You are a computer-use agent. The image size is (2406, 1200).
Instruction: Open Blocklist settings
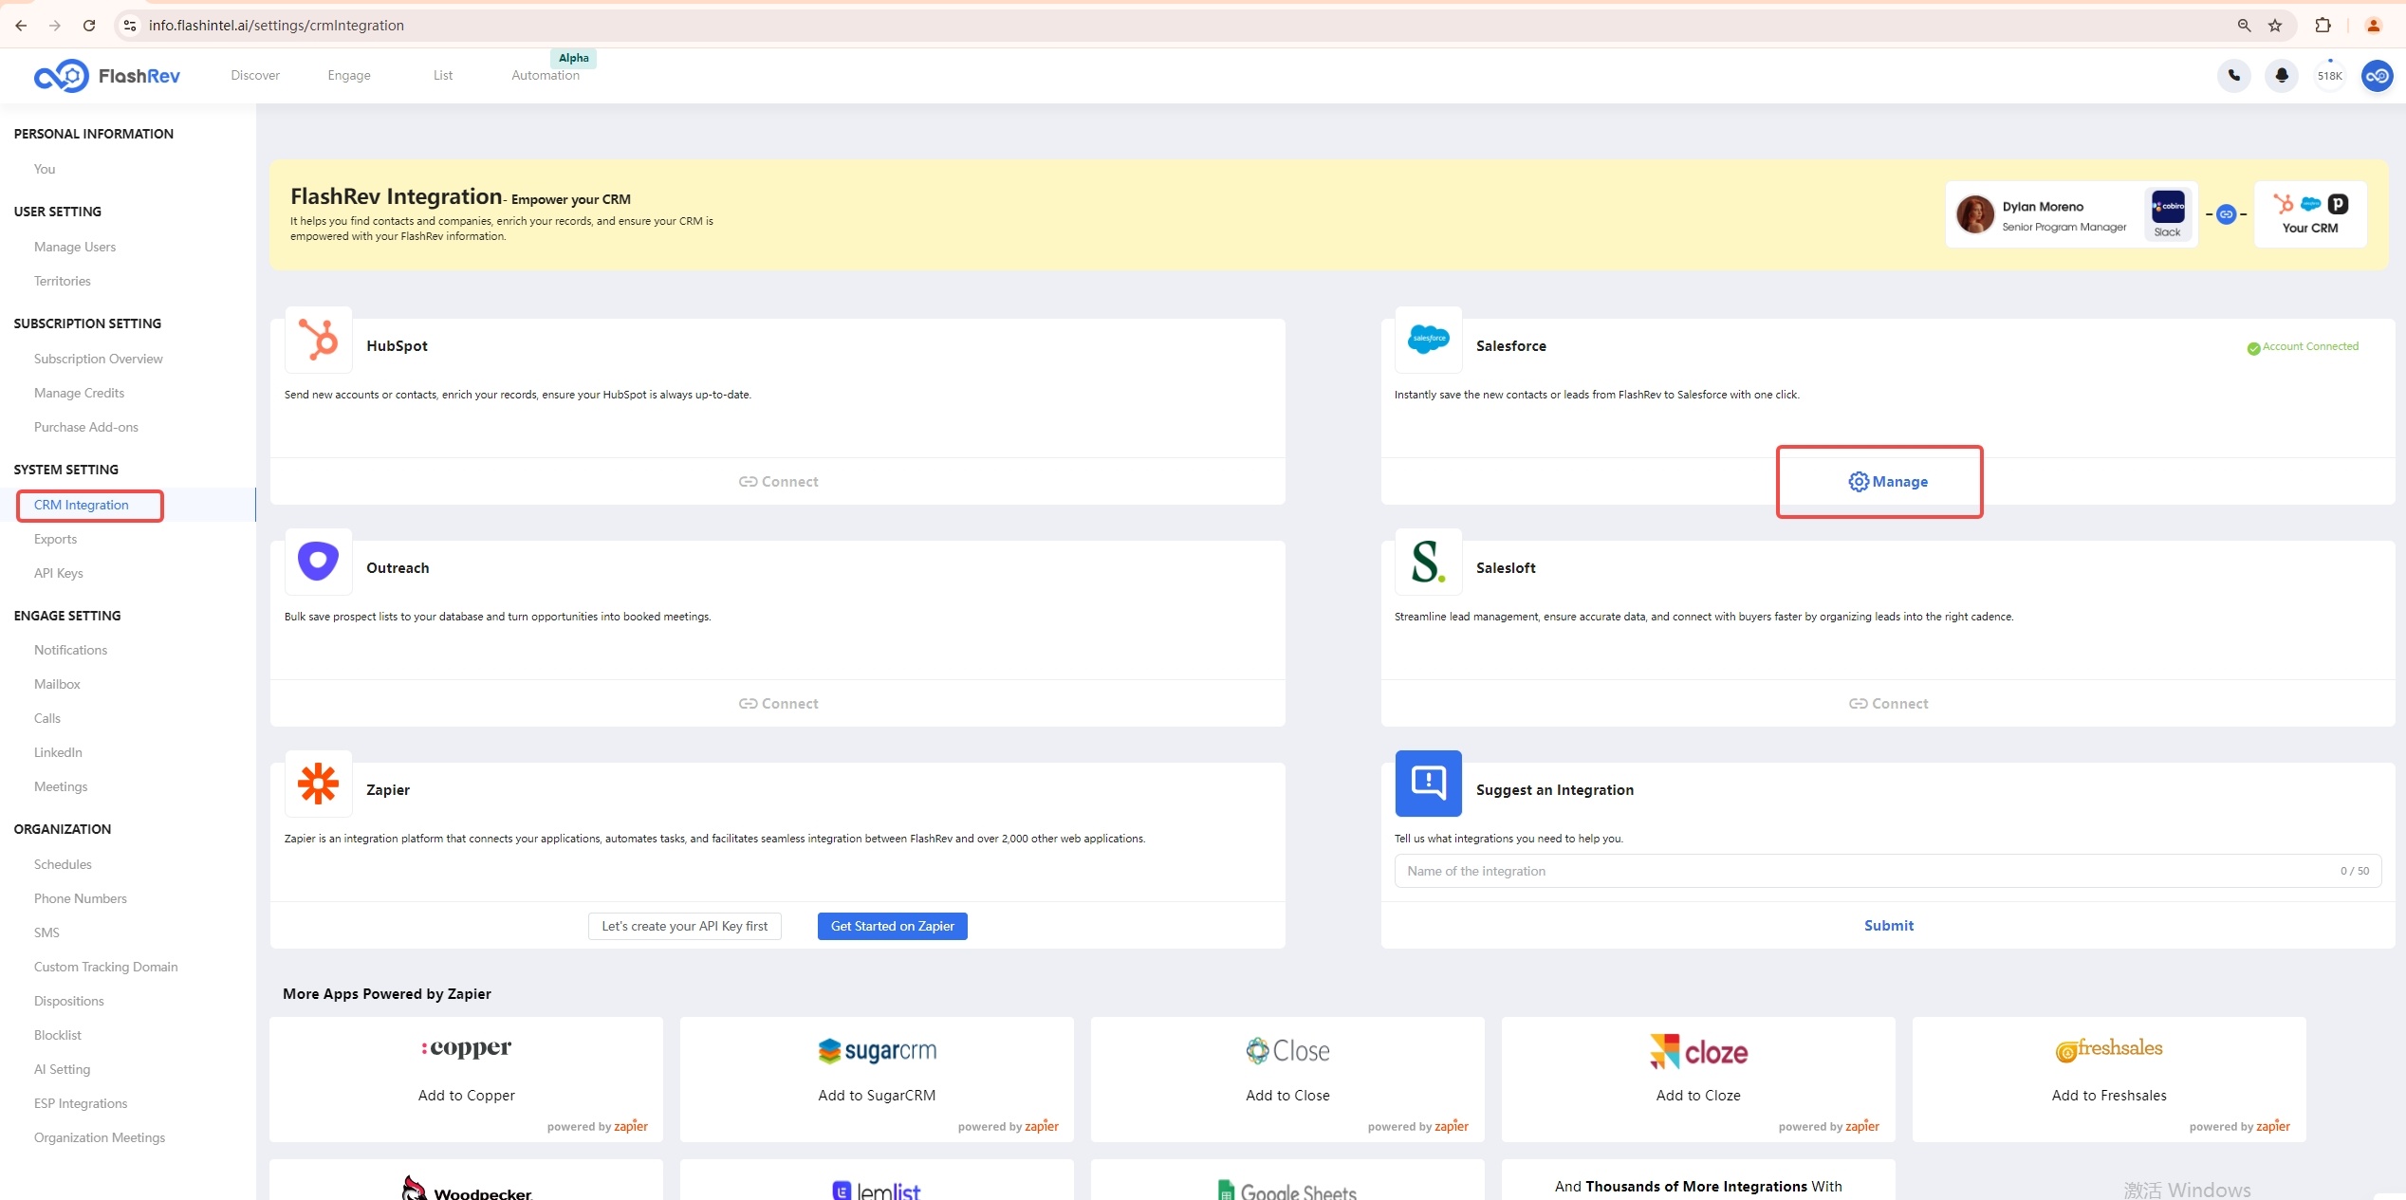click(x=58, y=1035)
